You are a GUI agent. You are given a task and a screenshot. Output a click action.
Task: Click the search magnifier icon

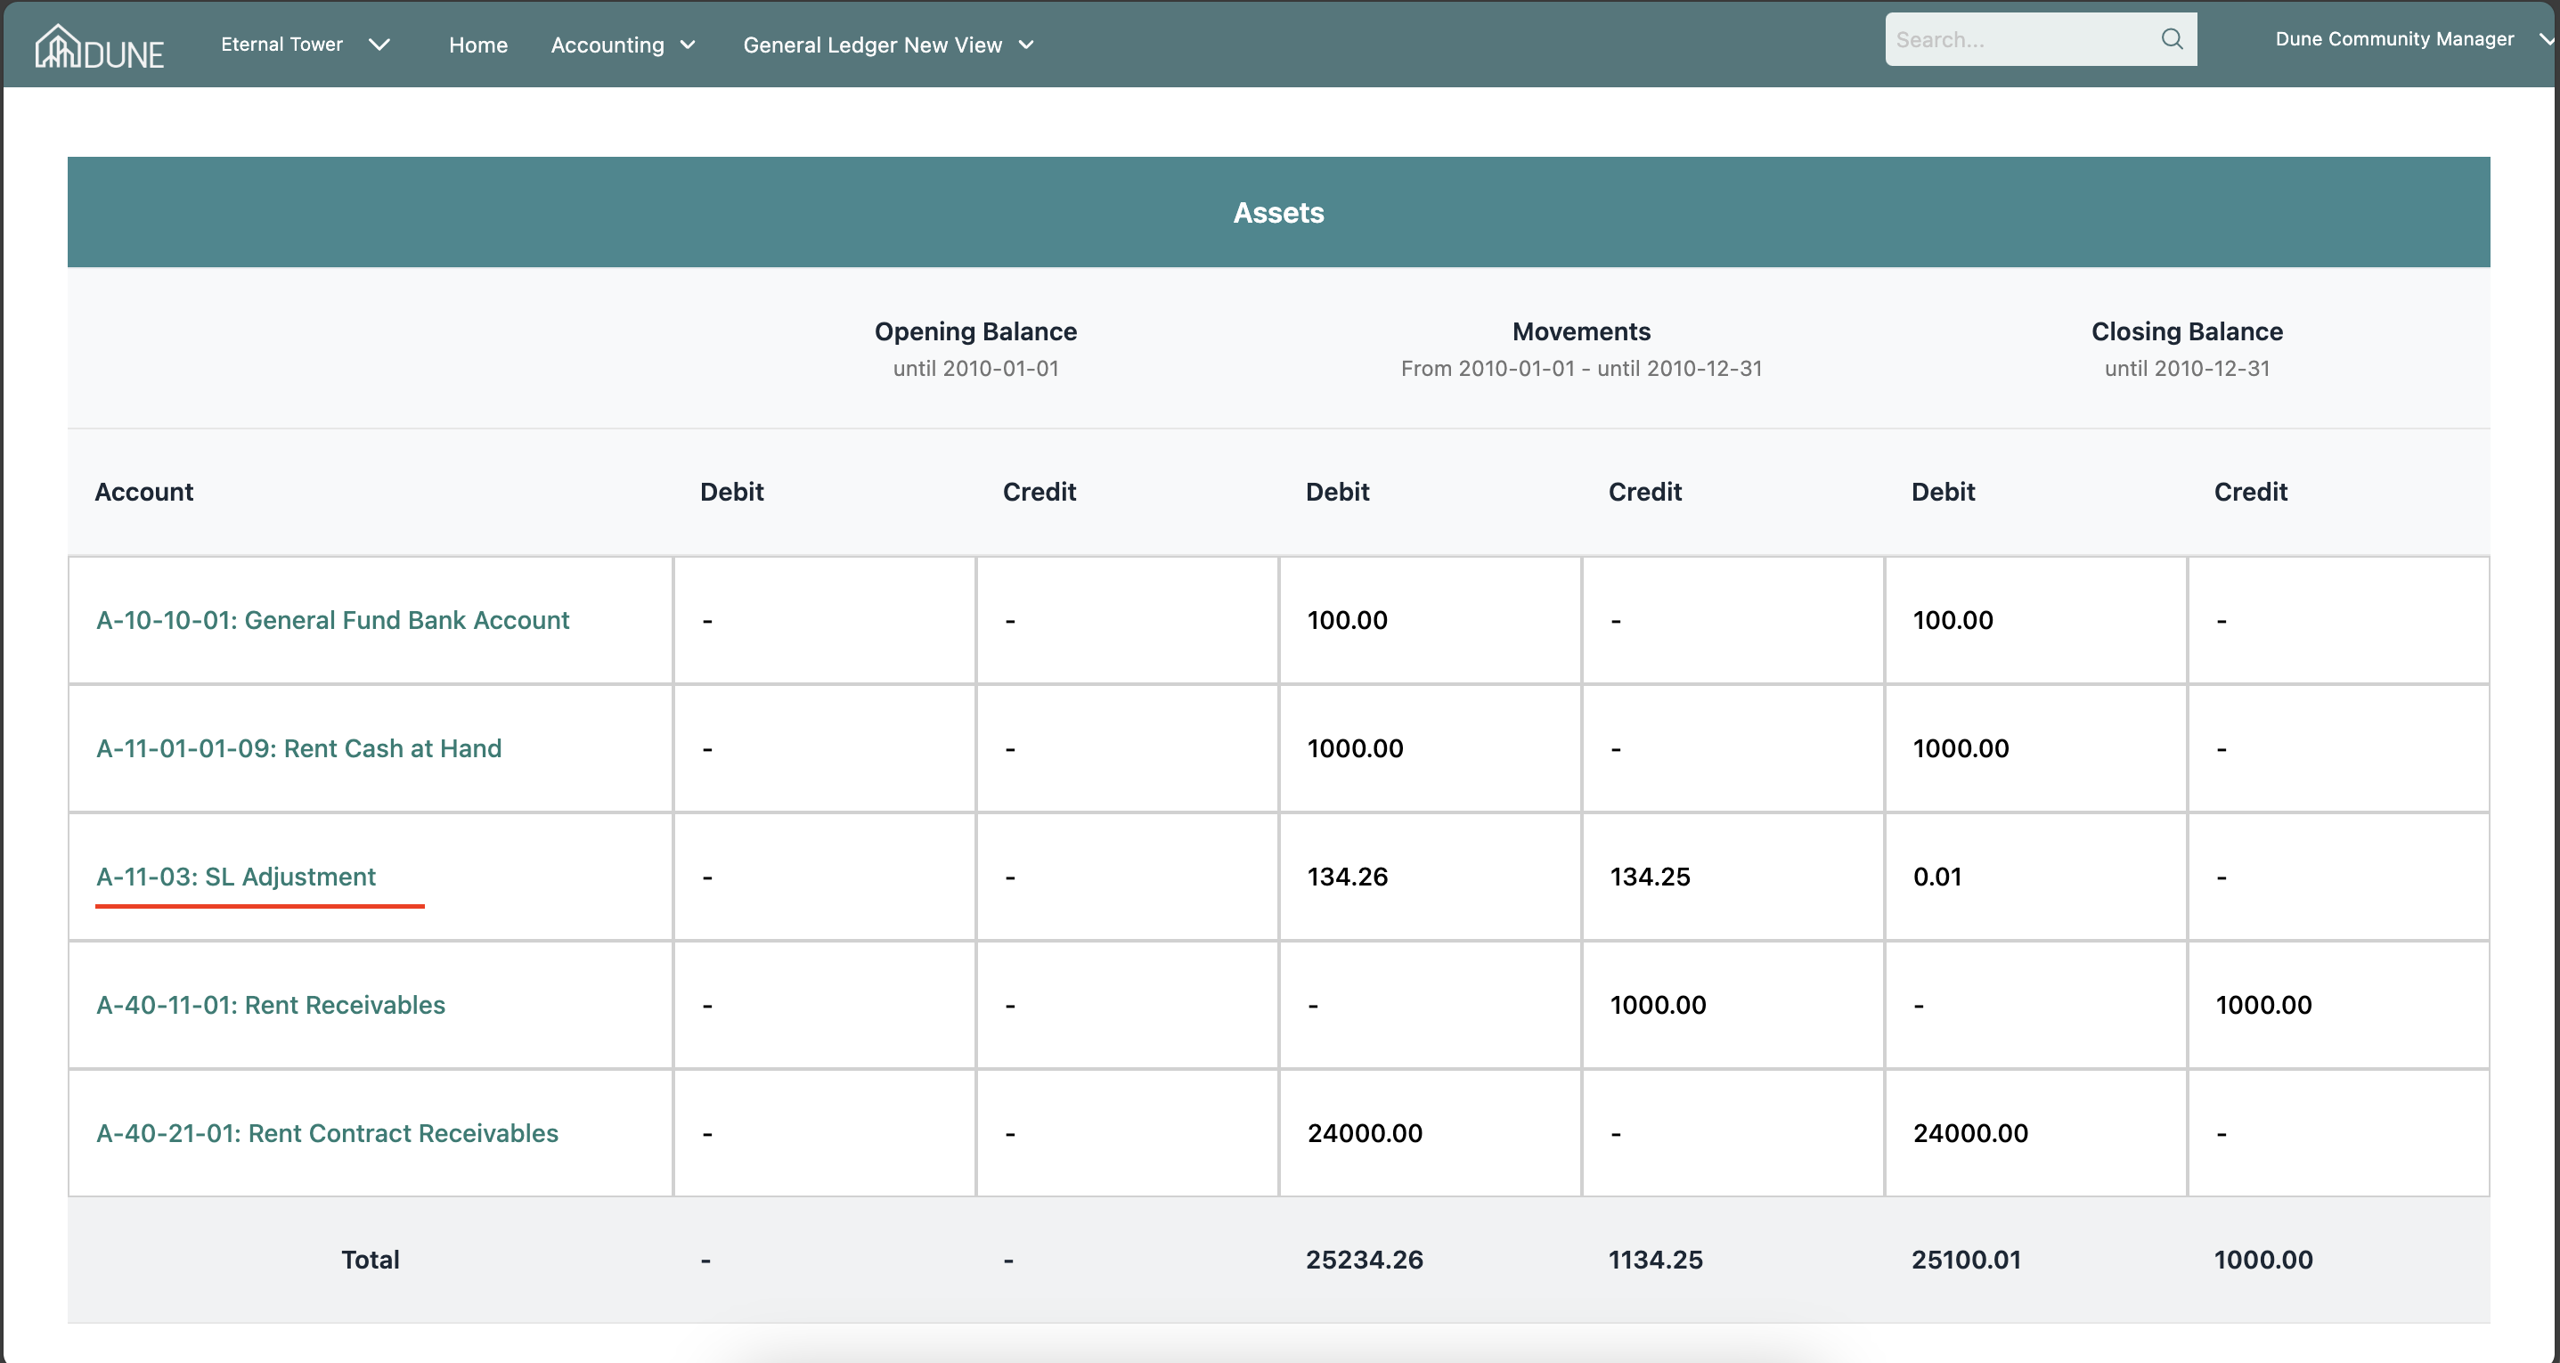[2172, 39]
